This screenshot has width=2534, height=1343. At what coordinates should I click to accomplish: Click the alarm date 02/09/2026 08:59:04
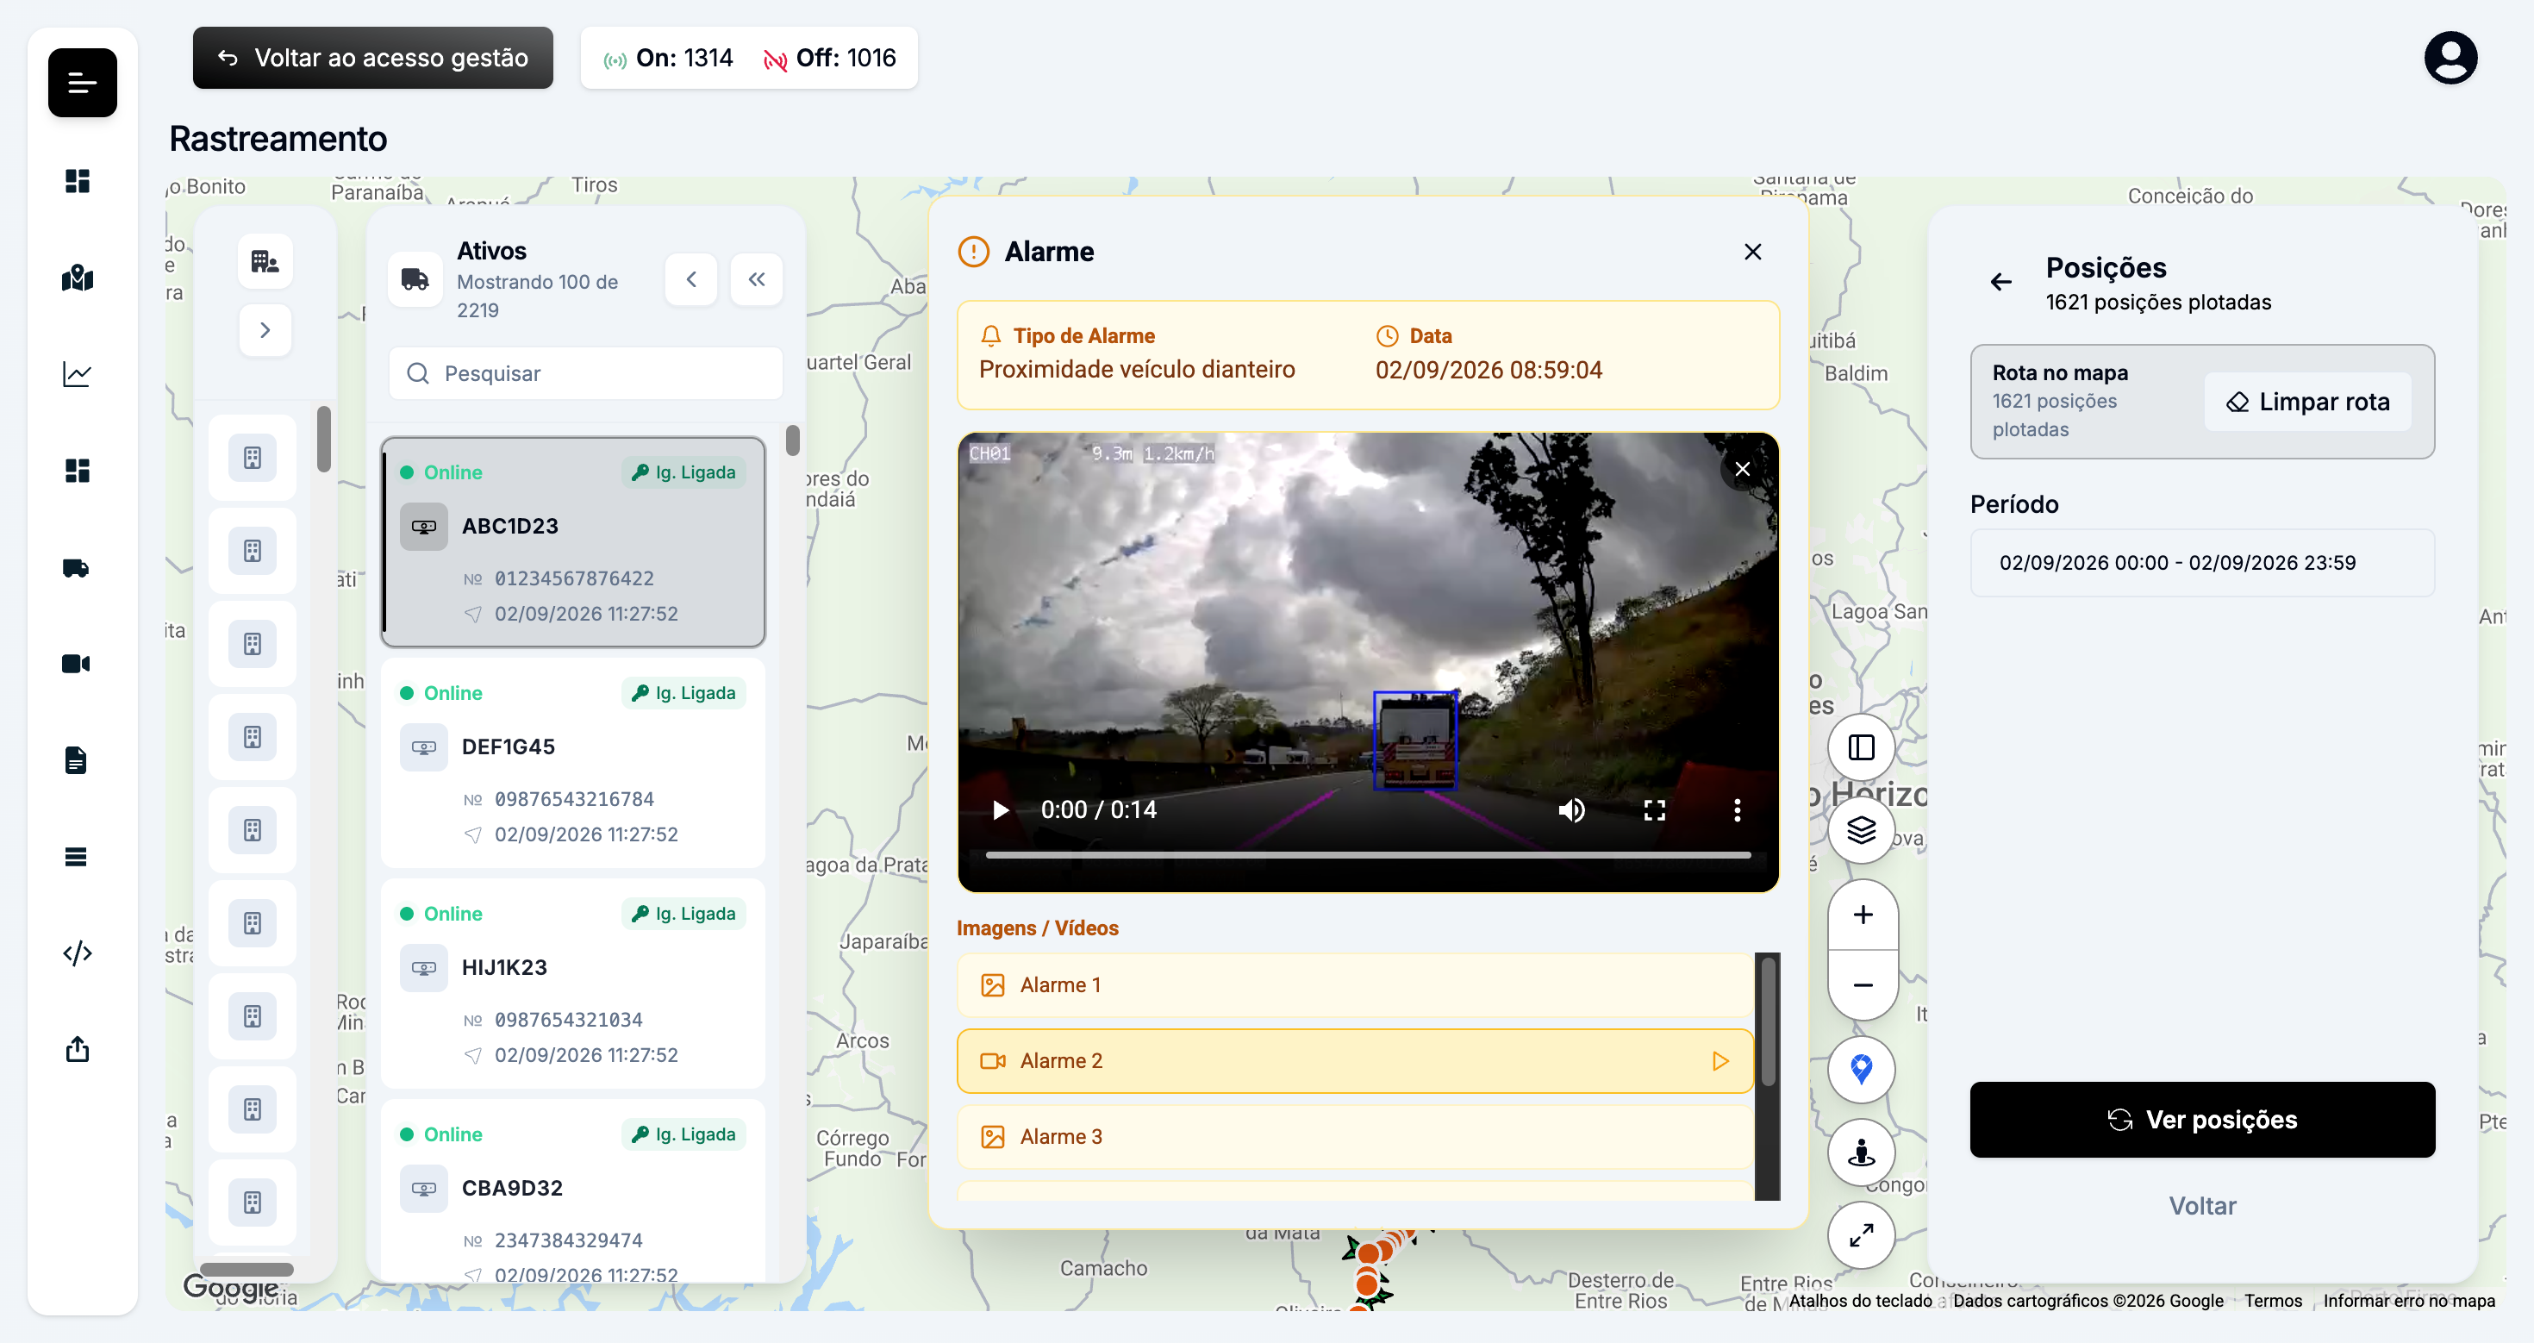pyautogui.click(x=1489, y=370)
